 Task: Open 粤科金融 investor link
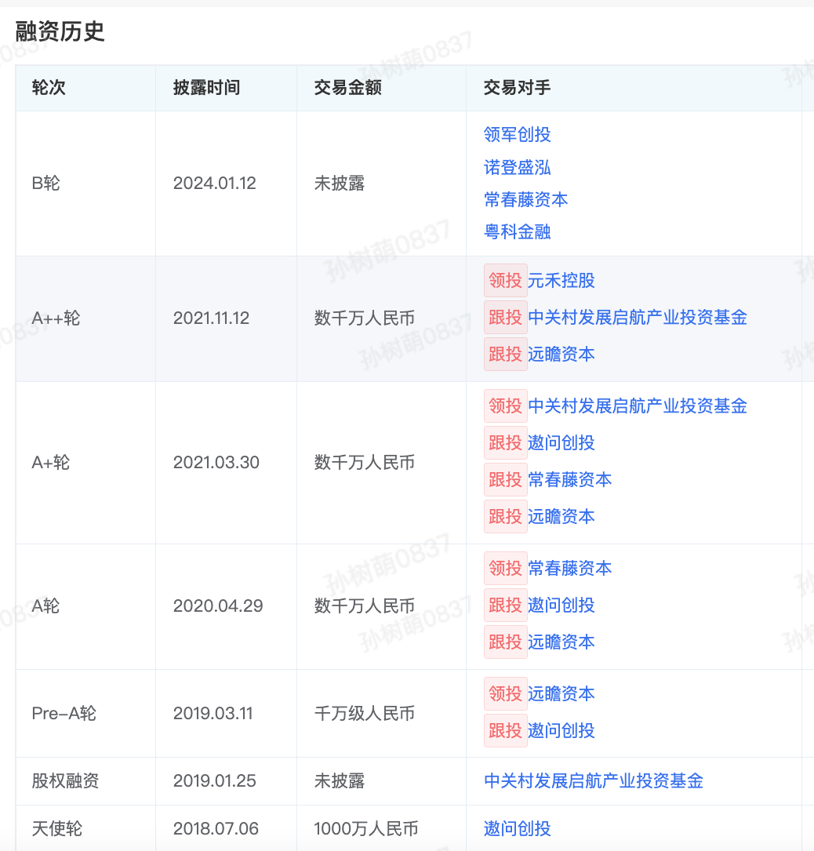point(517,232)
